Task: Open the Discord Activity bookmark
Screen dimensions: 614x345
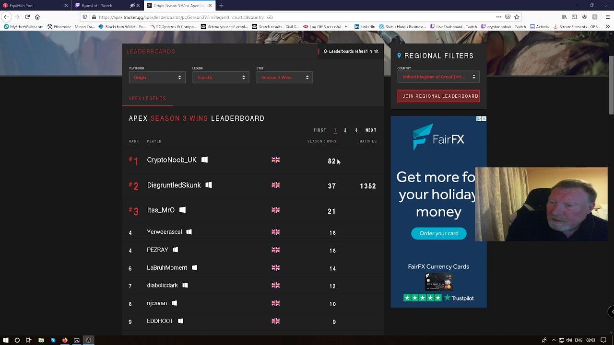Action: (540, 27)
